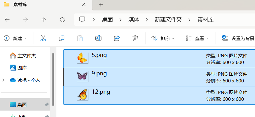Open the 排序 sort dropdown
Image resolution: width=255 pixels, height=117 pixels.
pos(163,38)
